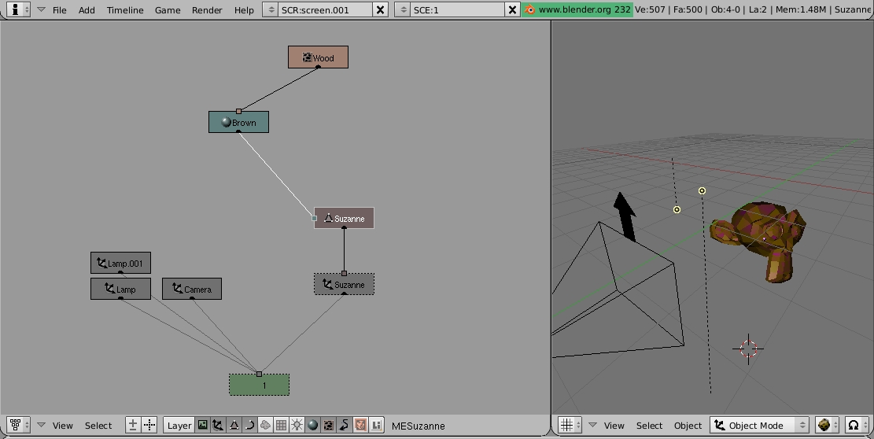The image size is (874, 439).
Task: Open the SCR screen browse dropdown
Action: (x=270, y=9)
